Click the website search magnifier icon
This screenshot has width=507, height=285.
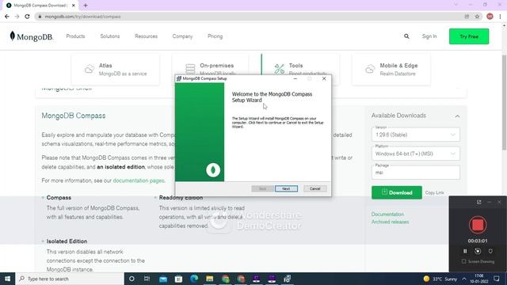(x=406, y=36)
